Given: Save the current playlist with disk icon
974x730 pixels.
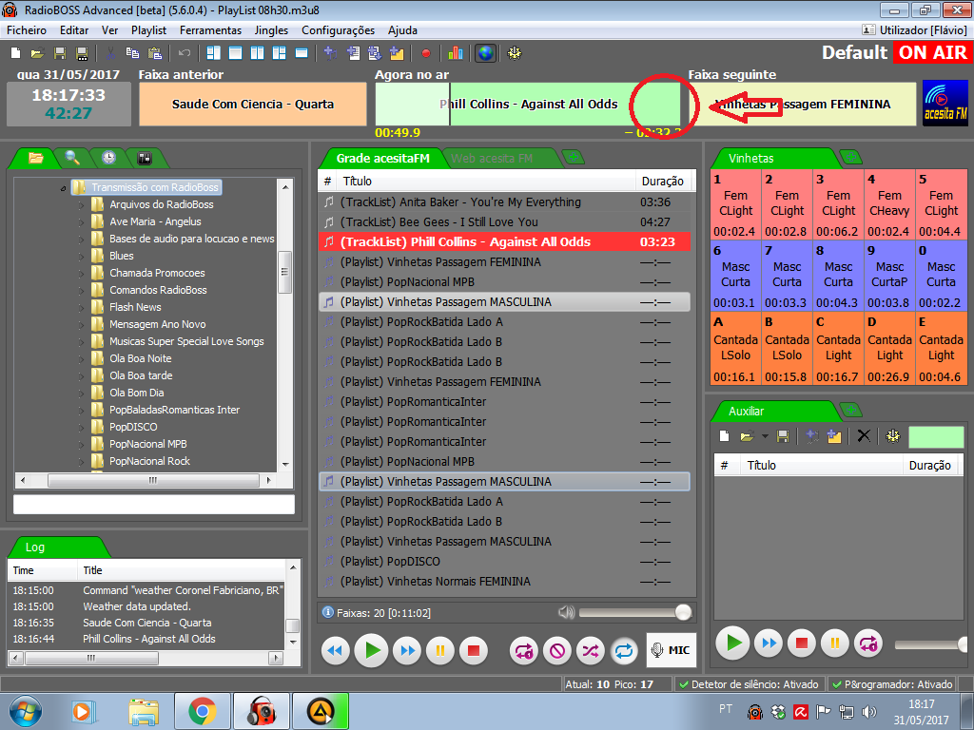Looking at the screenshot, I should pyautogui.click(x=60, y=53).
